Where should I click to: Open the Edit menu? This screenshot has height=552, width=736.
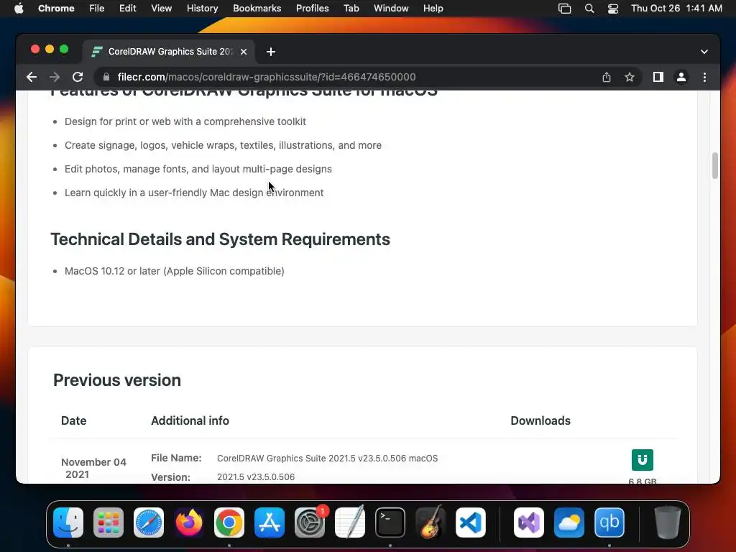(128, 9)
